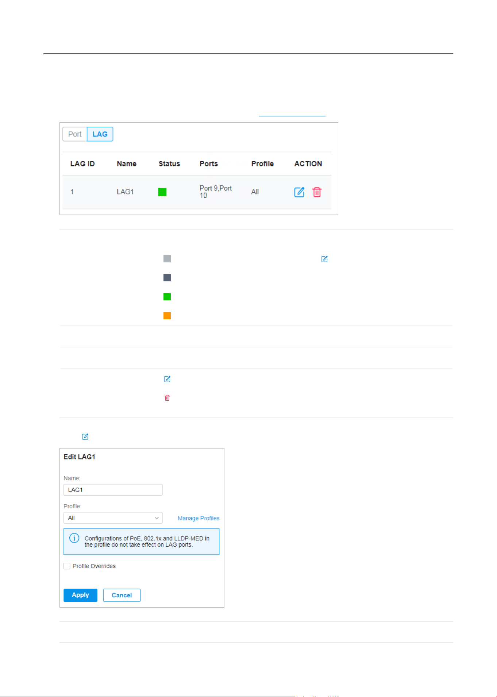Open the Manage Profiles link
The image size is (497, 697).
(x=199, y=518)
